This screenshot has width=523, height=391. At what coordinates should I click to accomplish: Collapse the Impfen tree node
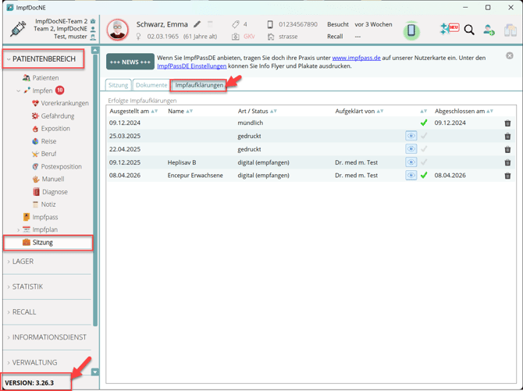[19, 91]
